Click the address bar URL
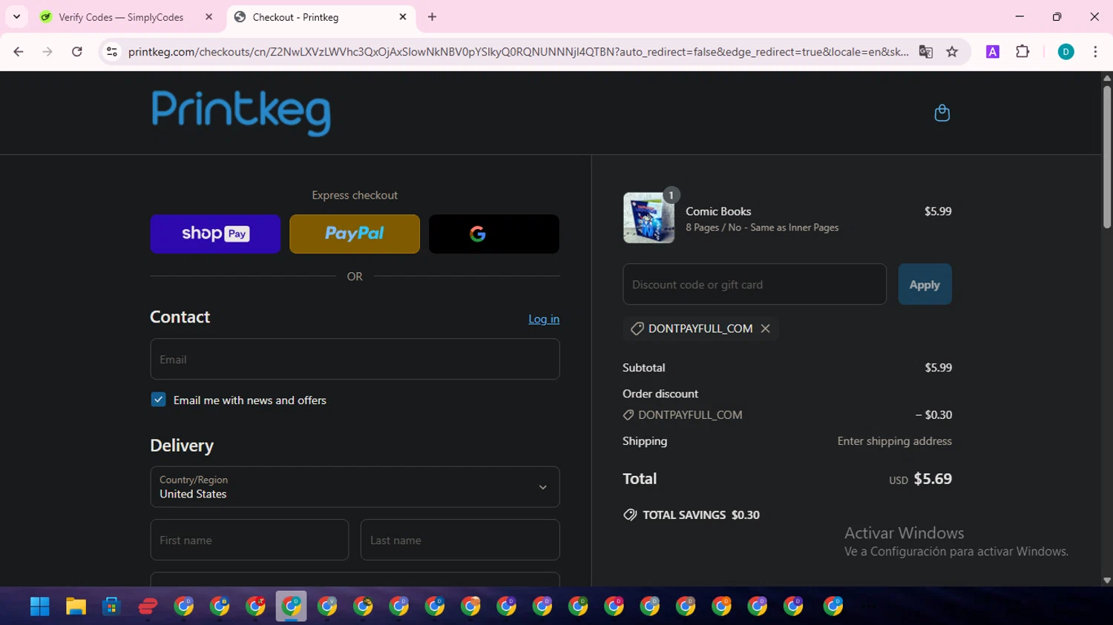This screenshot has width=1113, height=625. 518,51
